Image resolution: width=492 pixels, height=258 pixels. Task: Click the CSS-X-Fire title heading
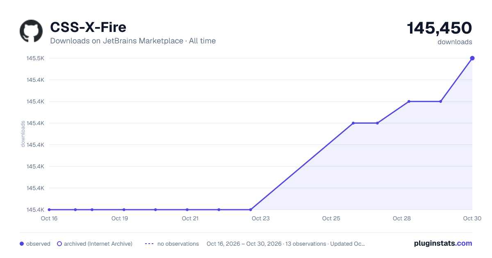(x=88, y=27)
